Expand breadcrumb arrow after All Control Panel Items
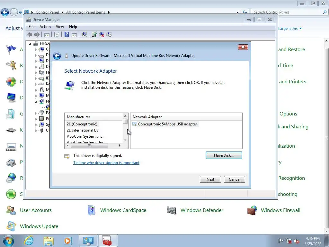 click(109, 12)
